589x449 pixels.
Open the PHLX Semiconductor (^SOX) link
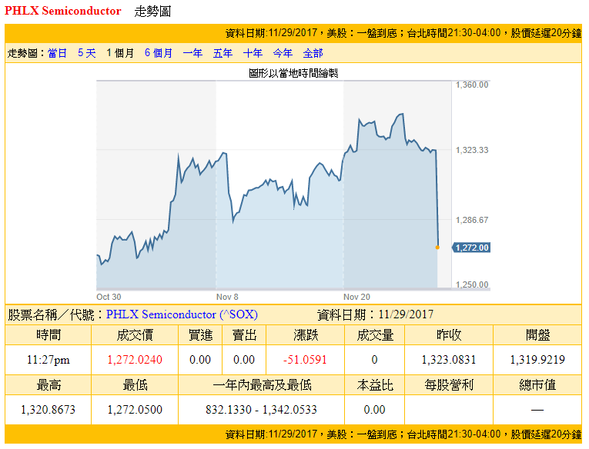click(182, 314)
